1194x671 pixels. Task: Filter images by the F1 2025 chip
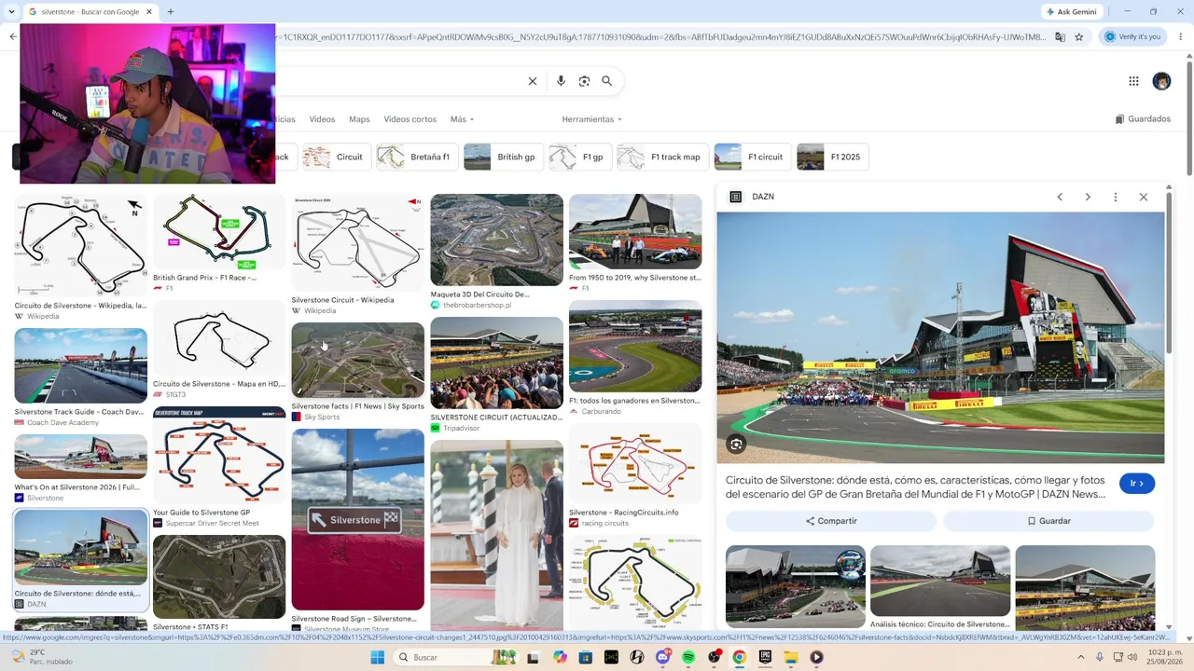(x=832, y=157)
